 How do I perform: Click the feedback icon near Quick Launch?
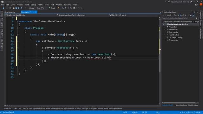pyautogui.click(x=169, y=2)
